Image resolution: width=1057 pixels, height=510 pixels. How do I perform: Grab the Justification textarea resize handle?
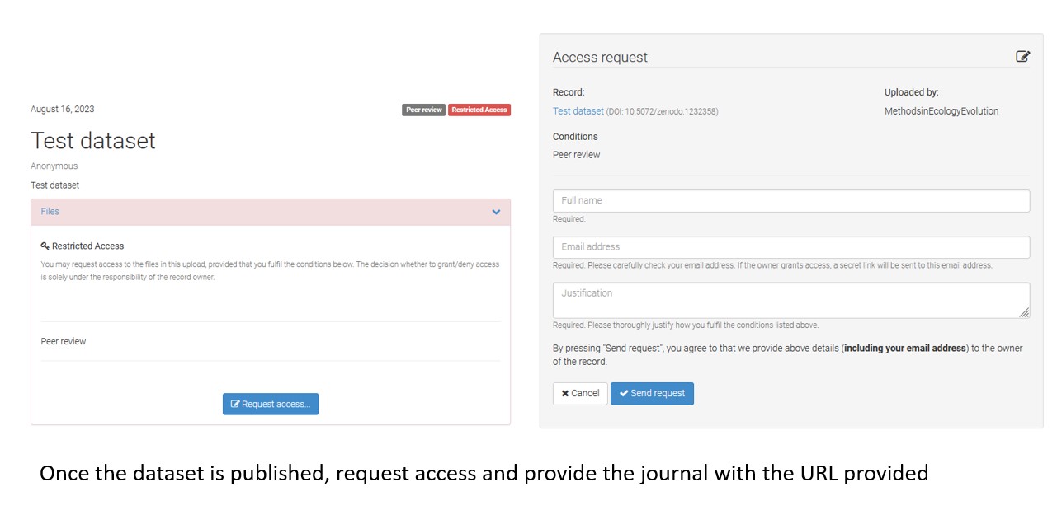(1024, 312)
